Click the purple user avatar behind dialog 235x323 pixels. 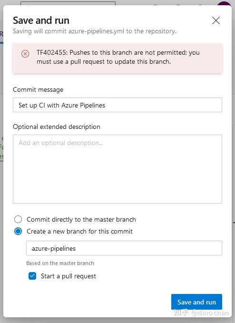(225, 3)
